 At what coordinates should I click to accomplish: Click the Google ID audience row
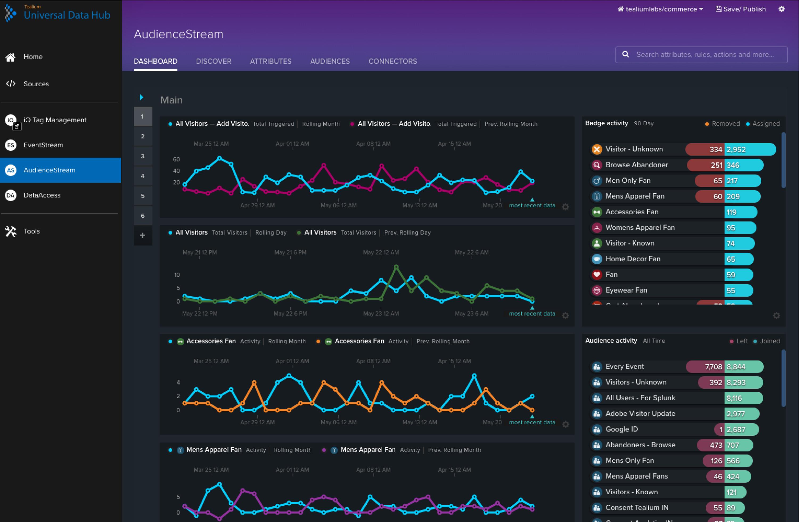(x=674, y=429)
